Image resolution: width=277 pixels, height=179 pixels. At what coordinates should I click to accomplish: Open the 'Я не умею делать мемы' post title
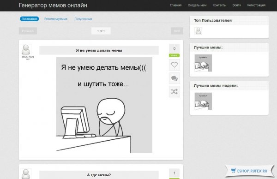[99, 50]
